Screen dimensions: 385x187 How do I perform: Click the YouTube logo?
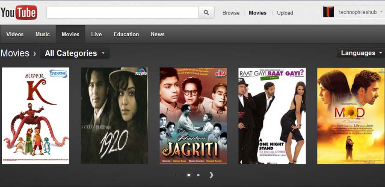19,12
